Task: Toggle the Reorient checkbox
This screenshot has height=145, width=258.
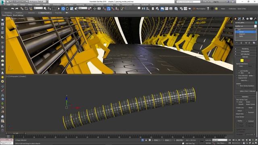Action: point(247,112)
